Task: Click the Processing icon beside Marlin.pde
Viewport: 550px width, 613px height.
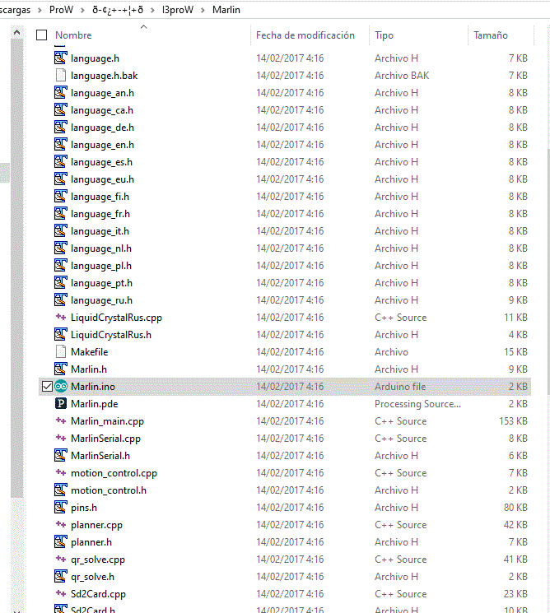Action: click(x=60, y=404)
